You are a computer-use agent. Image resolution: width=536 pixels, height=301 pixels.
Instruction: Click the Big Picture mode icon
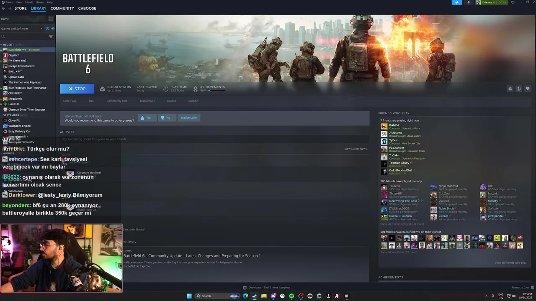pyautogui.click(x=513, y=3)
